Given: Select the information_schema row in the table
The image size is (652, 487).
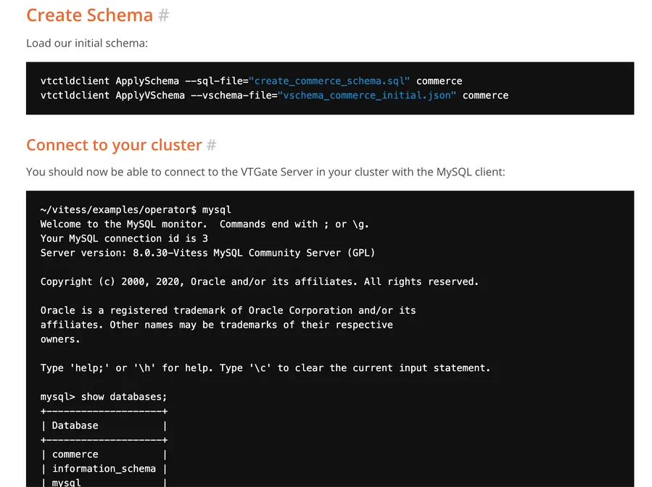Looking at the screenshot, I should 104,469.
